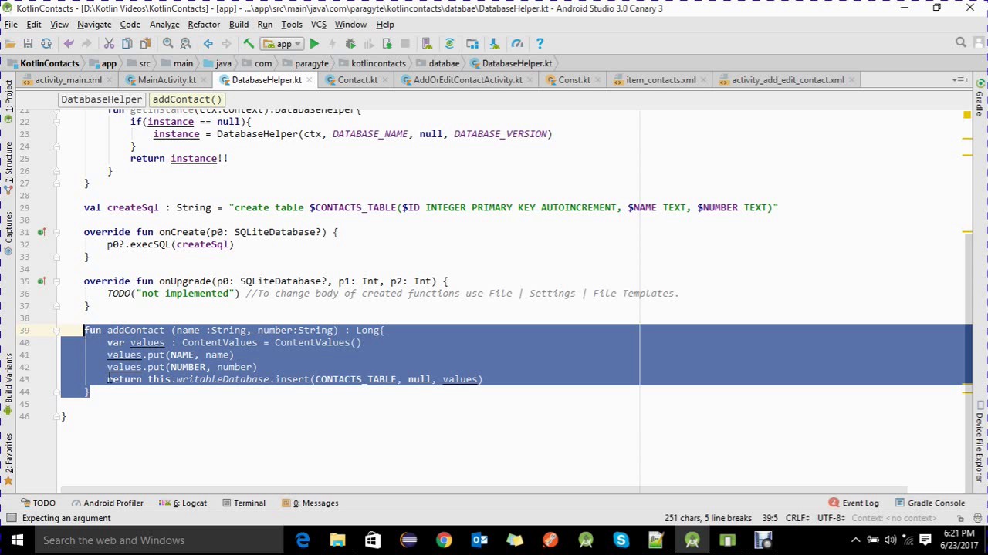The image size is (988, 555).
Task: Click the override gutter icon beside onUpgrade
Action: [x=42, y=281]
